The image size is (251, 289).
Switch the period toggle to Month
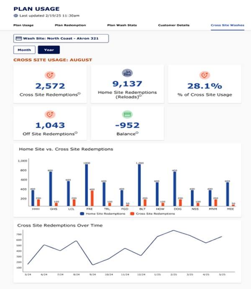(x=24, y=50)
